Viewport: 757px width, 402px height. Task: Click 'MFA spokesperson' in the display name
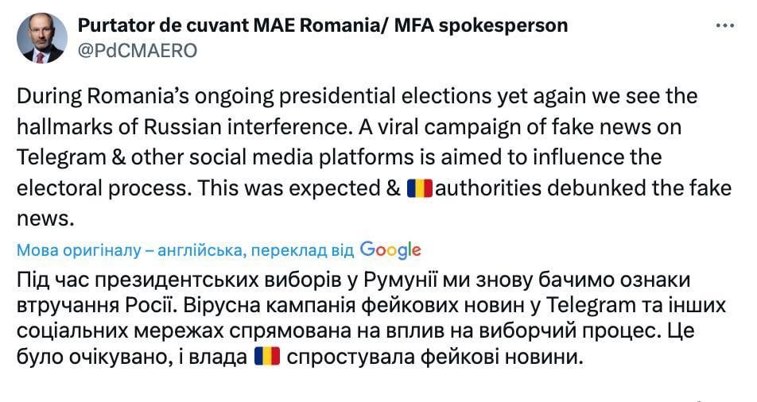coord(481,25)
